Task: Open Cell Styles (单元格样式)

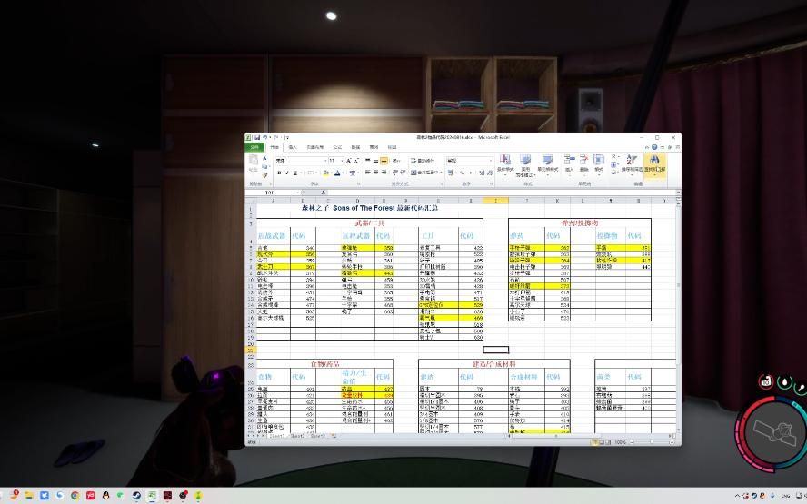Action: click(x=548, y=164)
